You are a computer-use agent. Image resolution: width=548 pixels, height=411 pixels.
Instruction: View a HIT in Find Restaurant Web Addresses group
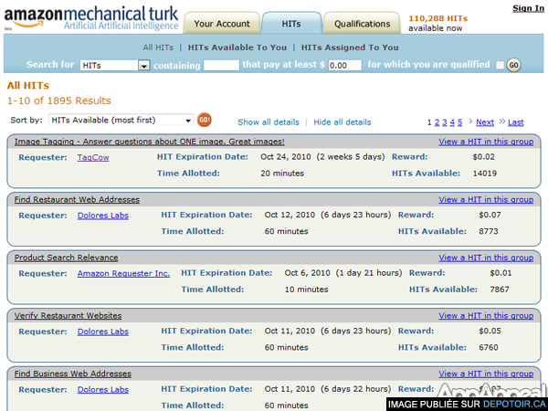[x=486, y=199]
